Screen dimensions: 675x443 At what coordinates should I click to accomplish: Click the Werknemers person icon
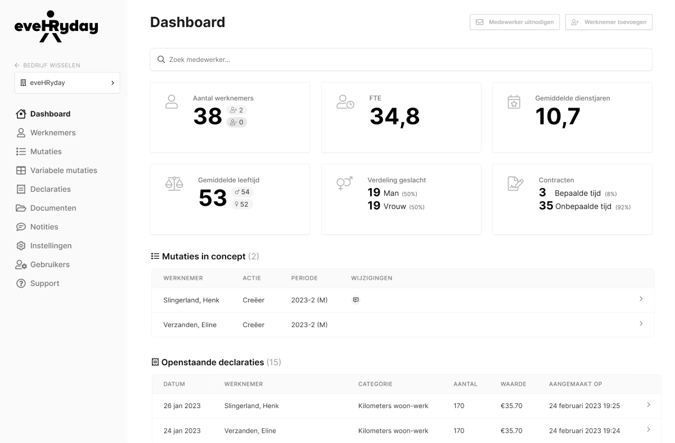point(21,133)
